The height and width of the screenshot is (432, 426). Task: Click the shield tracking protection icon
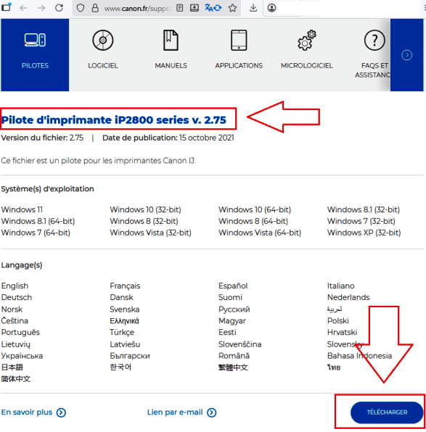point(81,8)
